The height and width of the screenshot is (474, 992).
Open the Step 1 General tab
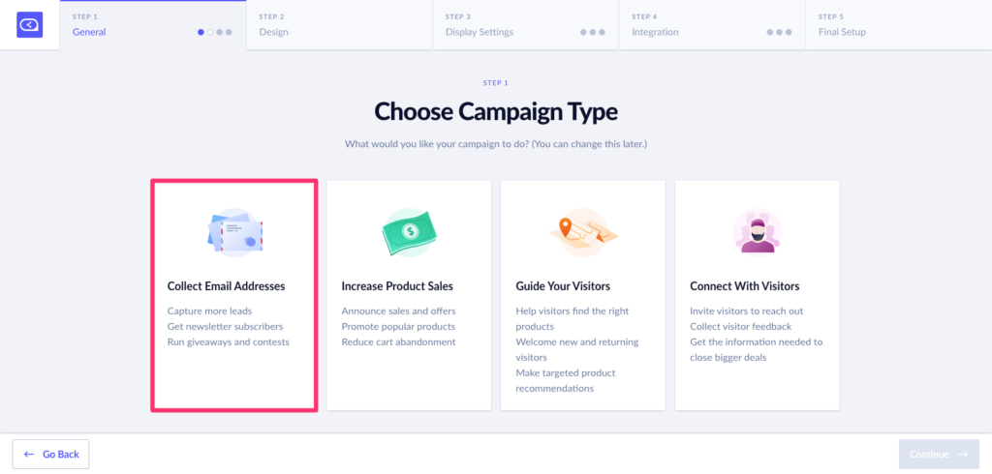[x=153, y=24]
